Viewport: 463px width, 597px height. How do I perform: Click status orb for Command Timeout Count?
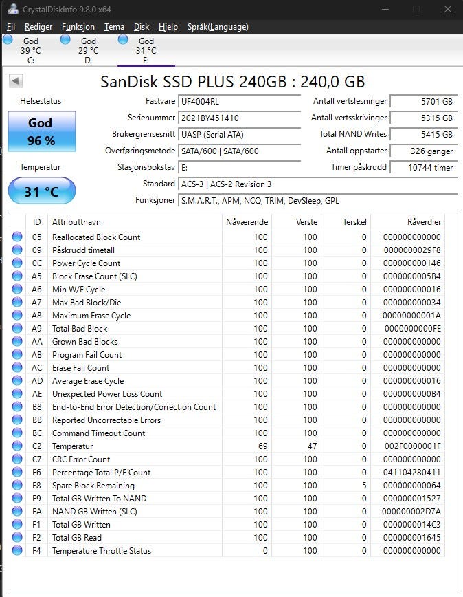17,433
